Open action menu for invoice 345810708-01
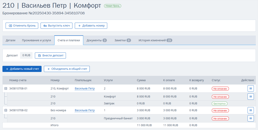 coord(251,89)
